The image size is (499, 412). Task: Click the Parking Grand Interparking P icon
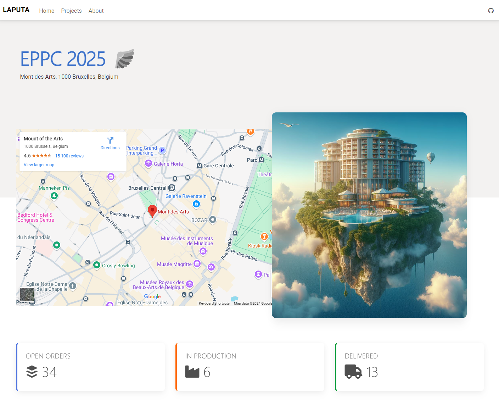pyautogui.click(x=162, y=150)
